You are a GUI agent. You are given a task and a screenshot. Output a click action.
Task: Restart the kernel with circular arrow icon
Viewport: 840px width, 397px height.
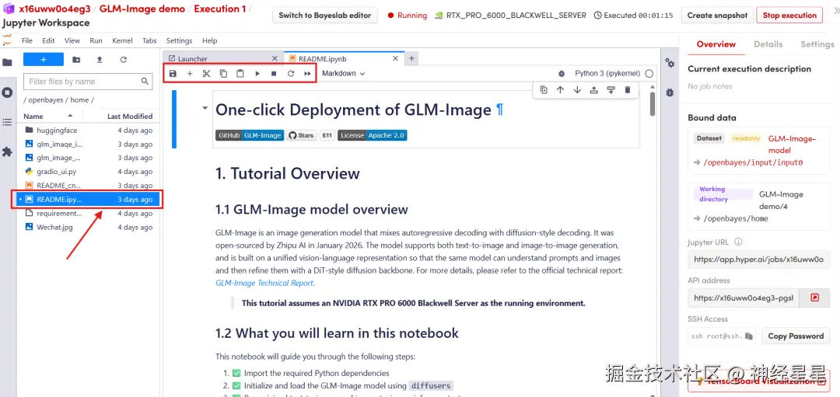[x=291, y=73]
